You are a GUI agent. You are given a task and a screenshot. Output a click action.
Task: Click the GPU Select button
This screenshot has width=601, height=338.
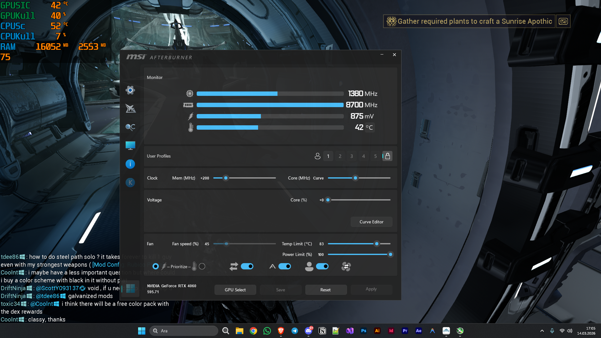pos(235,290)
